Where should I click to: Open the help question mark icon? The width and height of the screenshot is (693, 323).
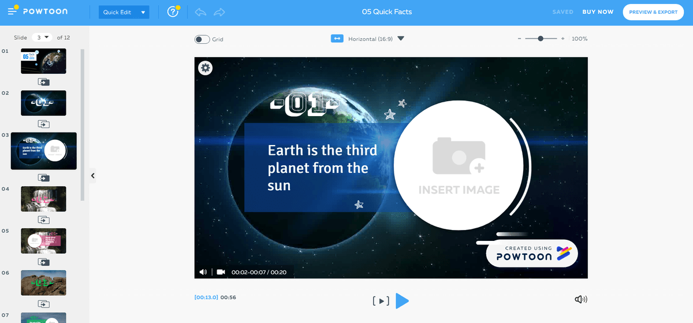pyautogui.click(x=173, y=12)
